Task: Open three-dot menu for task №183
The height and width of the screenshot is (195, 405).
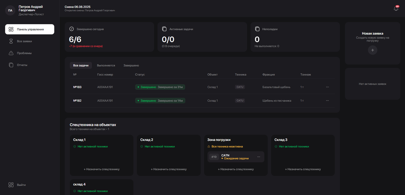Action: coord(327,87)
